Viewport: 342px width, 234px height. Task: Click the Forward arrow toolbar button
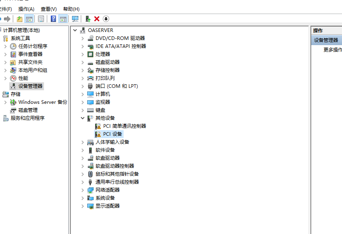(x=7, y=19)
